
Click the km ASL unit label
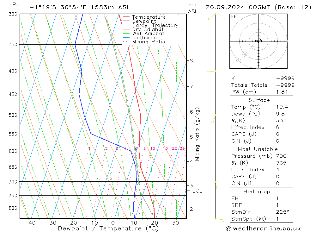pos(193,8)
